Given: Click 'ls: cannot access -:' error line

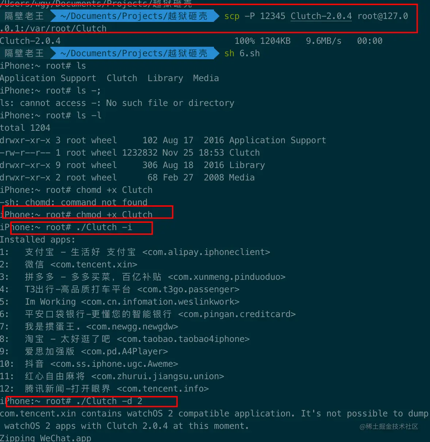Looking at the screenshot, I should coord(117,103).
